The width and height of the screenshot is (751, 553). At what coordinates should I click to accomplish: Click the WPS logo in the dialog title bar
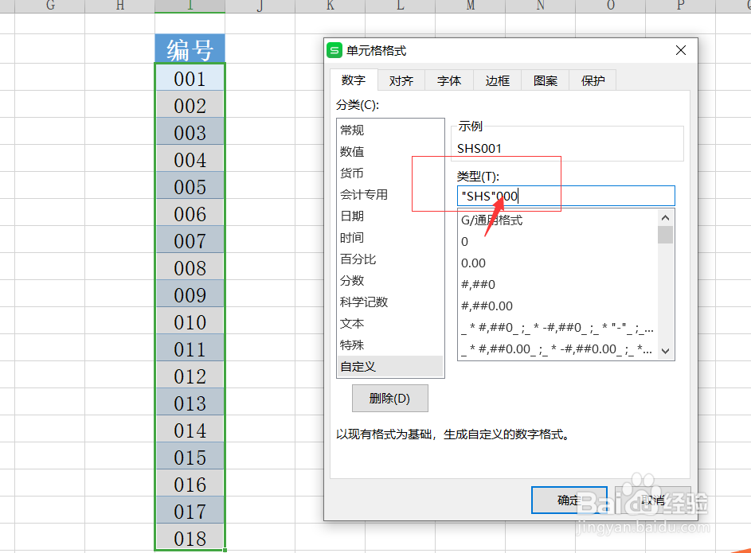(x=334, y=49)
